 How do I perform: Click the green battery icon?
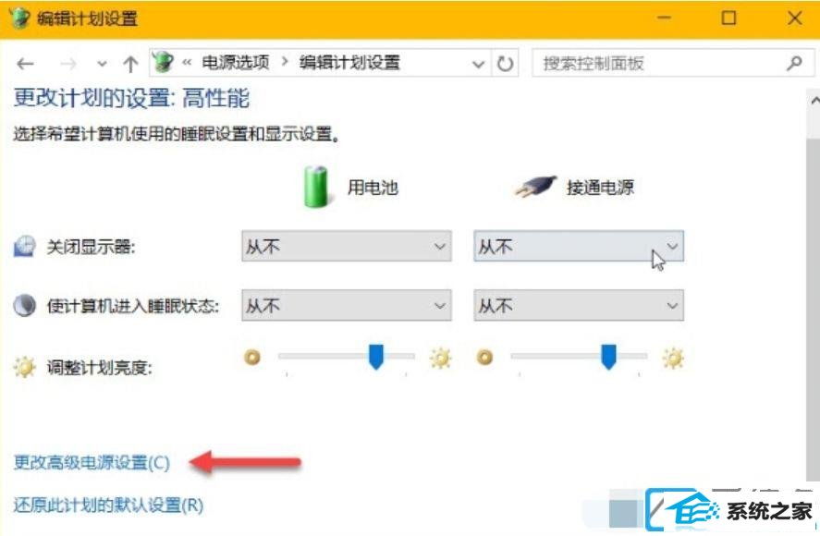(316, 187)
